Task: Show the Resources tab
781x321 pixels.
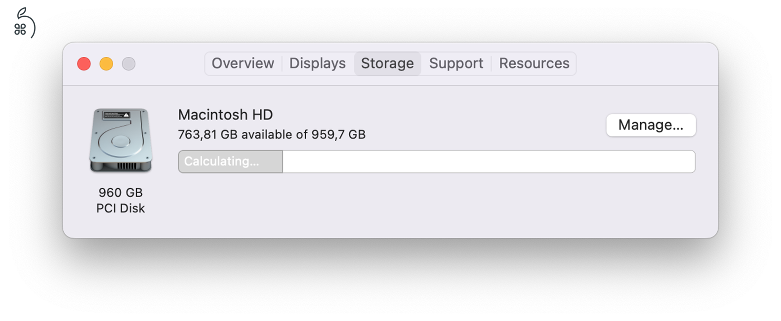Action: (534, 64)
